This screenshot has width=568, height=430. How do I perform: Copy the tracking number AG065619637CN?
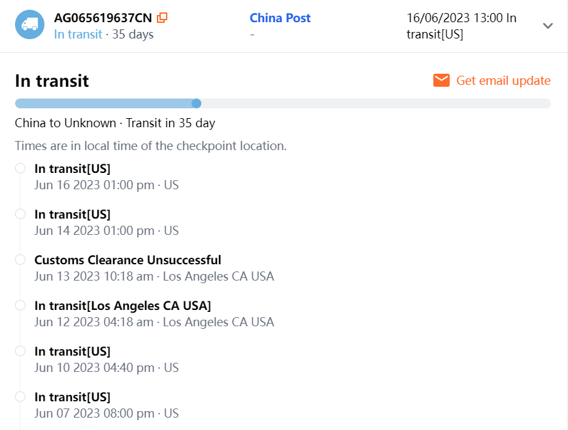163,18
